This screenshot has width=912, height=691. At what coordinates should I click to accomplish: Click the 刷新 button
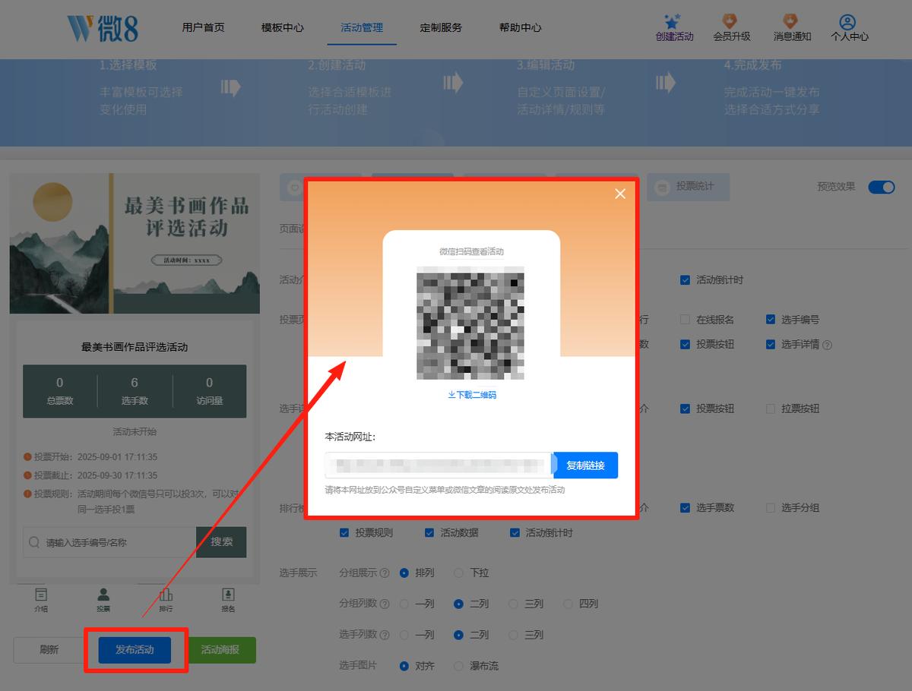49,650
